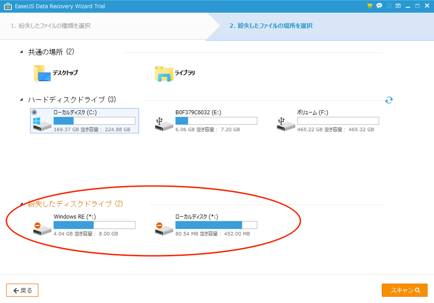
Task: Click the C: drive usage bar
Action: (x=95, y=121)
